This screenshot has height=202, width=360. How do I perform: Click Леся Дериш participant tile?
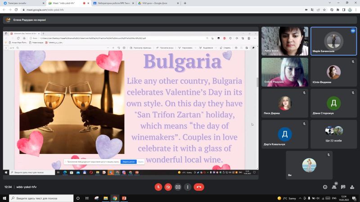tap(285, 103)
